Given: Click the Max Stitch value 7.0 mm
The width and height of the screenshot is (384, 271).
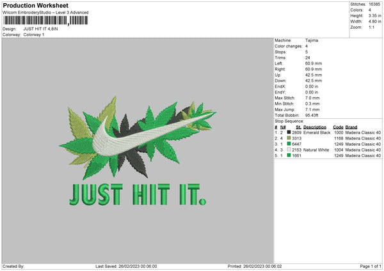Looking at the screenshot, I should (312, 98).
